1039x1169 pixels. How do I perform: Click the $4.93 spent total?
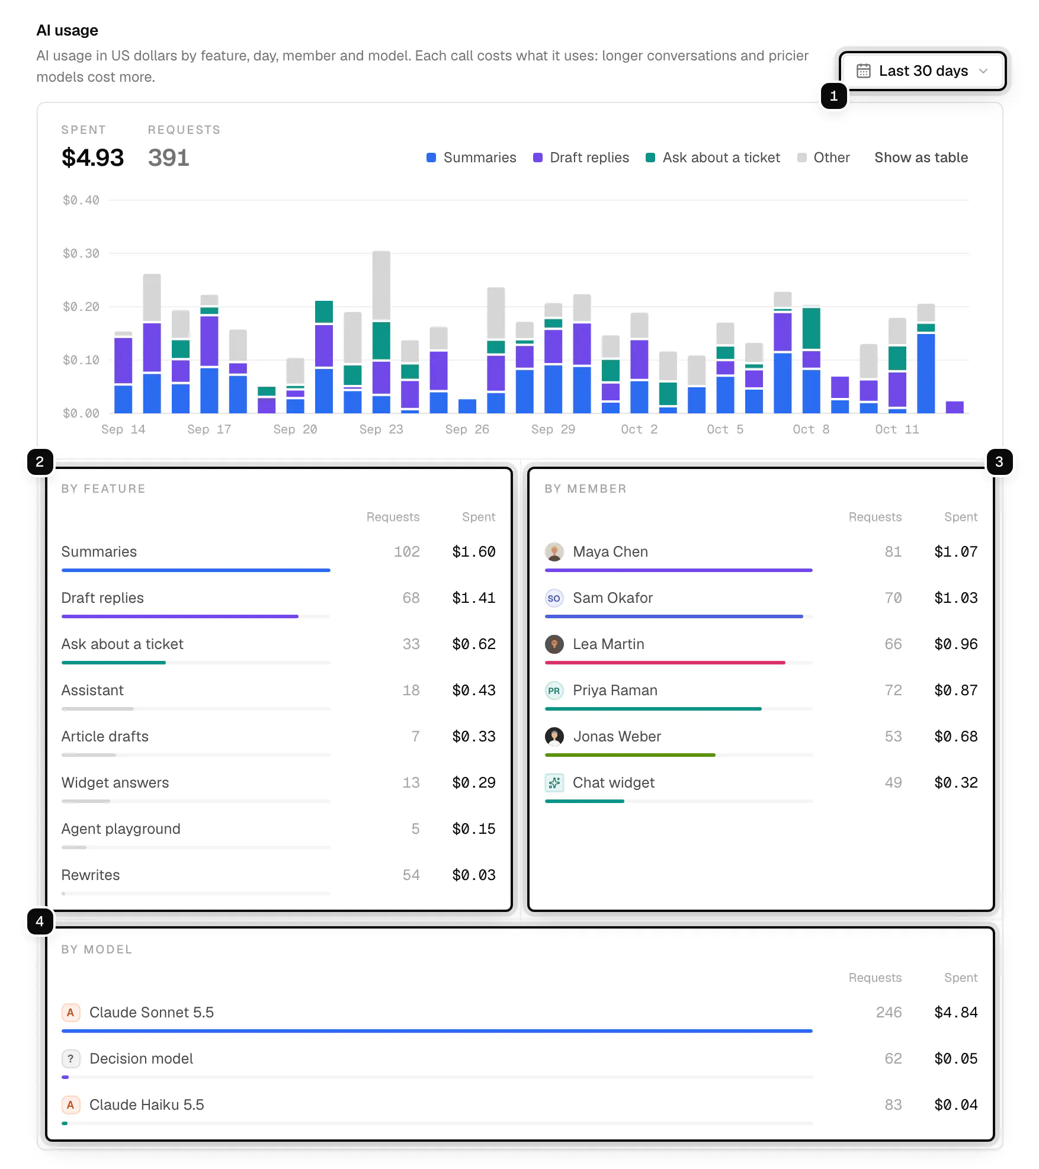point(93,158)
